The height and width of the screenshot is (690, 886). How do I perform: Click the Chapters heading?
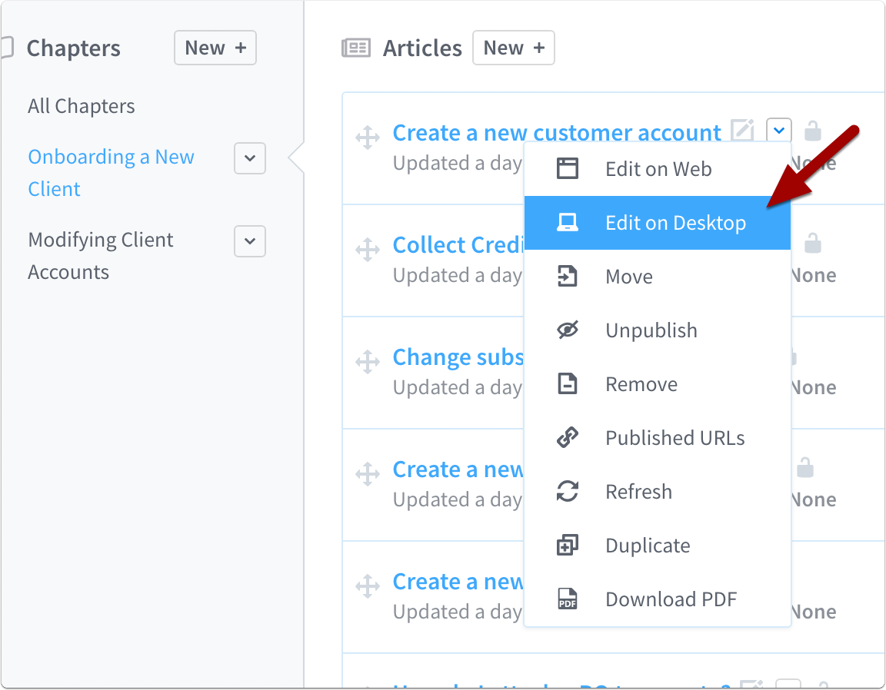click(74, 48)
